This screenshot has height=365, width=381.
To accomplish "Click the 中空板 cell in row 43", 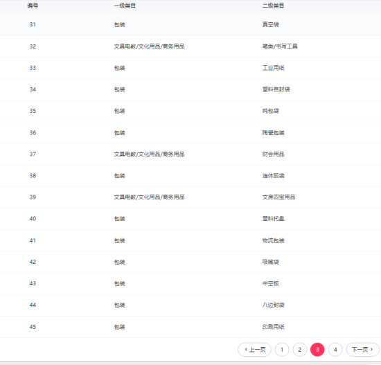I will [270, 283].
